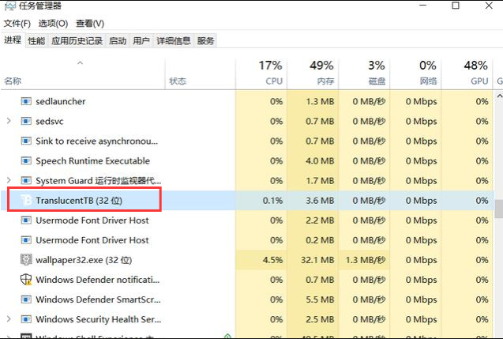The height and width of the screenshot is (339, 503).
Task: Click the 0.1% CPU value of TranslucentTB
Action: [x=272, y=201]
